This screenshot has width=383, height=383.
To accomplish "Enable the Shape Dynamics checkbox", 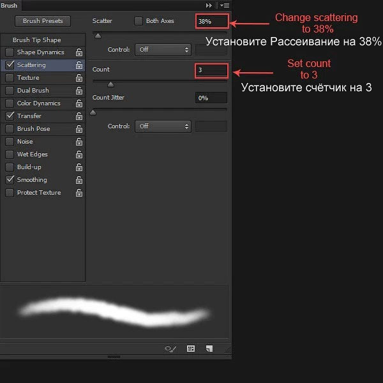I will [x=10, y=52].
